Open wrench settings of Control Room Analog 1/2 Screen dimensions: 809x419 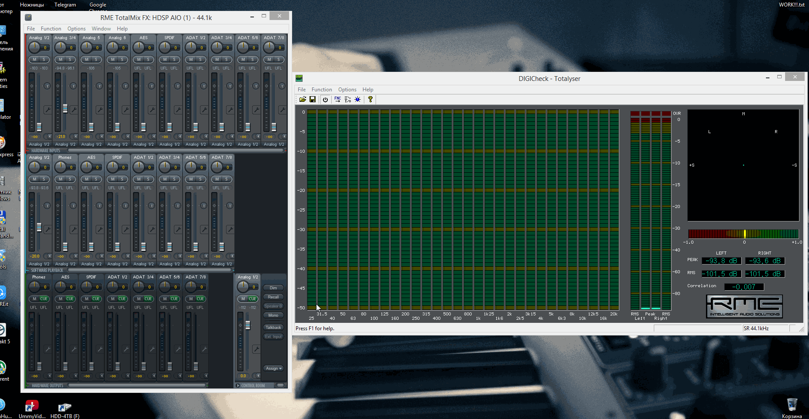tap(256, 349)
